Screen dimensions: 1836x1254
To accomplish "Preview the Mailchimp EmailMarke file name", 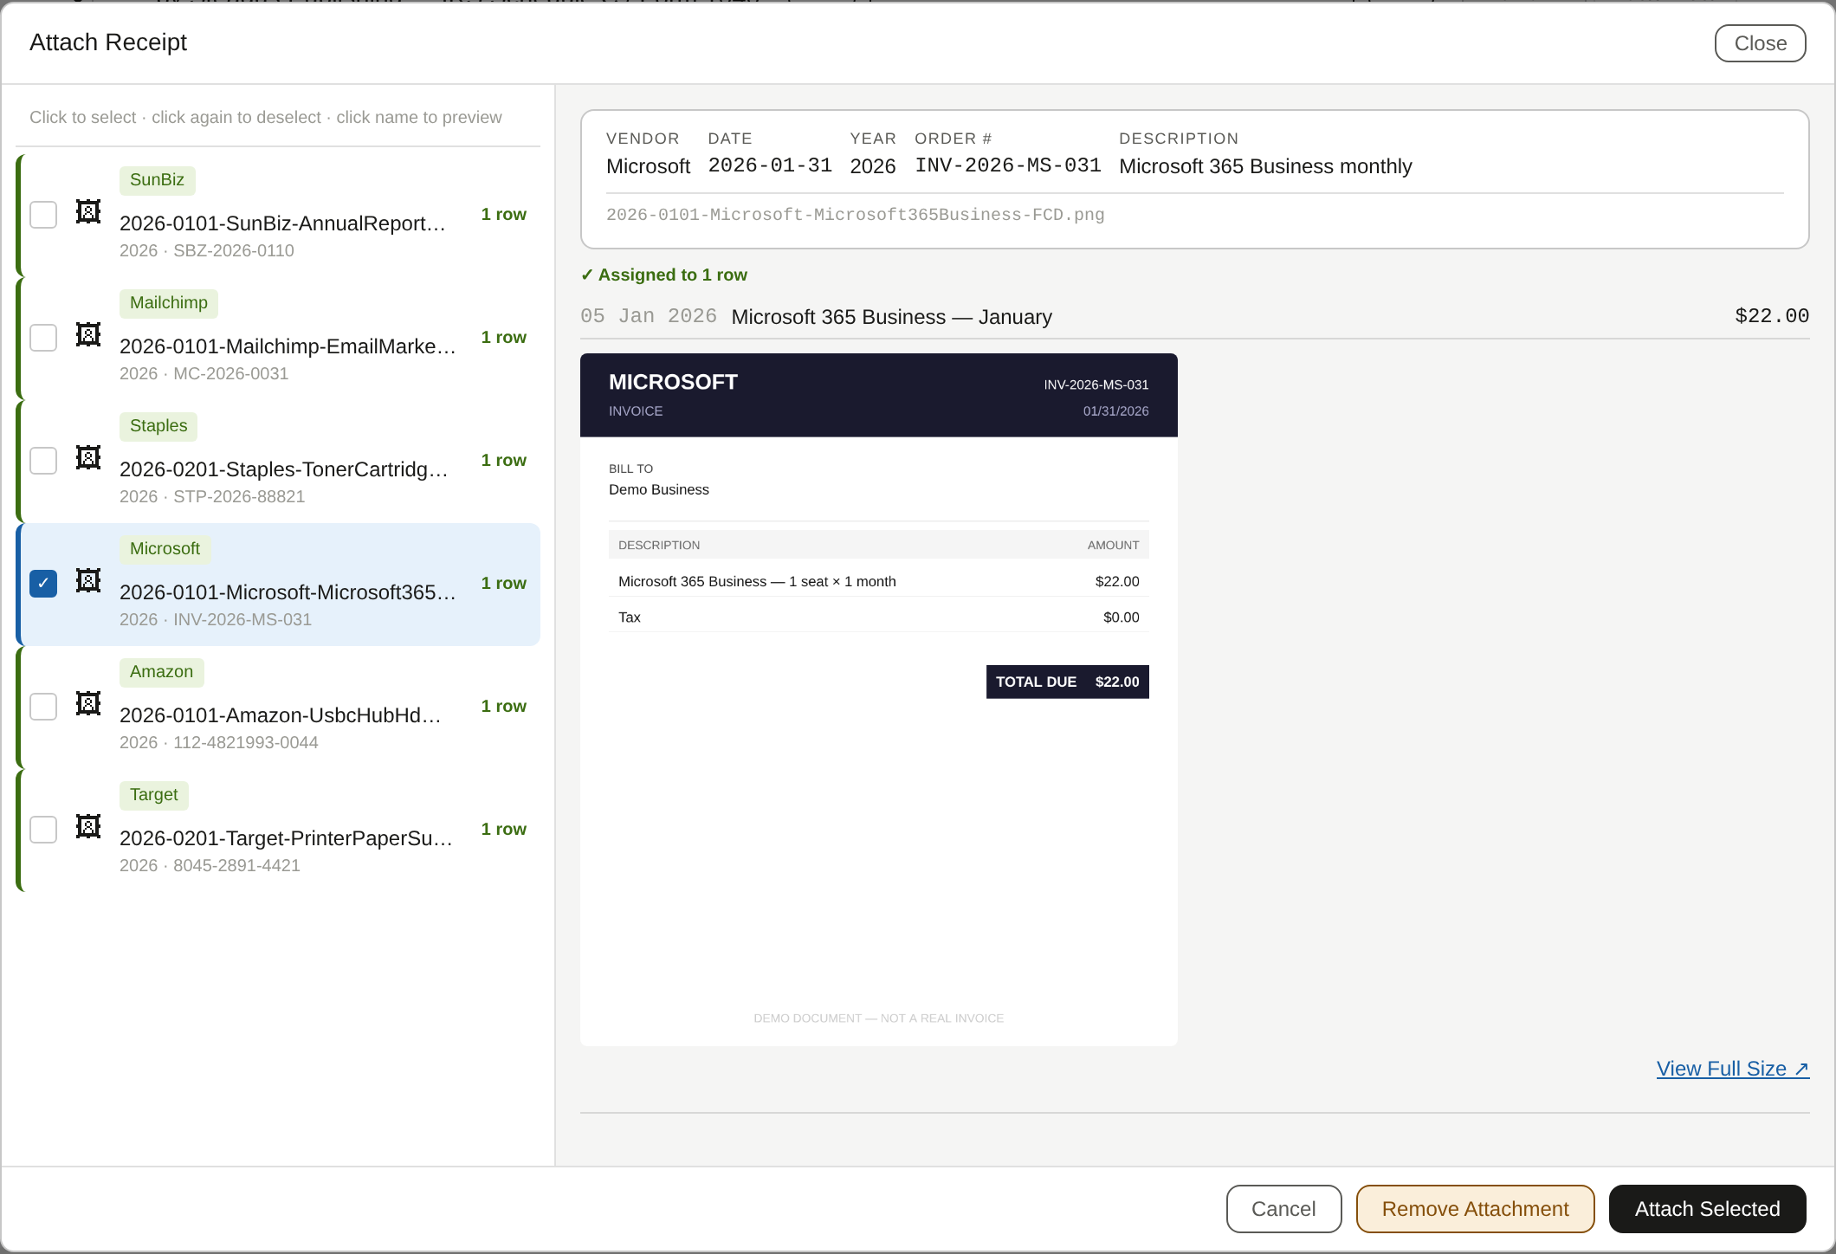I will pyautogui.click(x=288, y=346).
